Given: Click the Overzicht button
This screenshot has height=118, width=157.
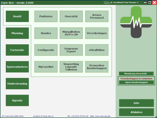Looking at the screenshot, I should pyautogui.click(x=71, y=16).
